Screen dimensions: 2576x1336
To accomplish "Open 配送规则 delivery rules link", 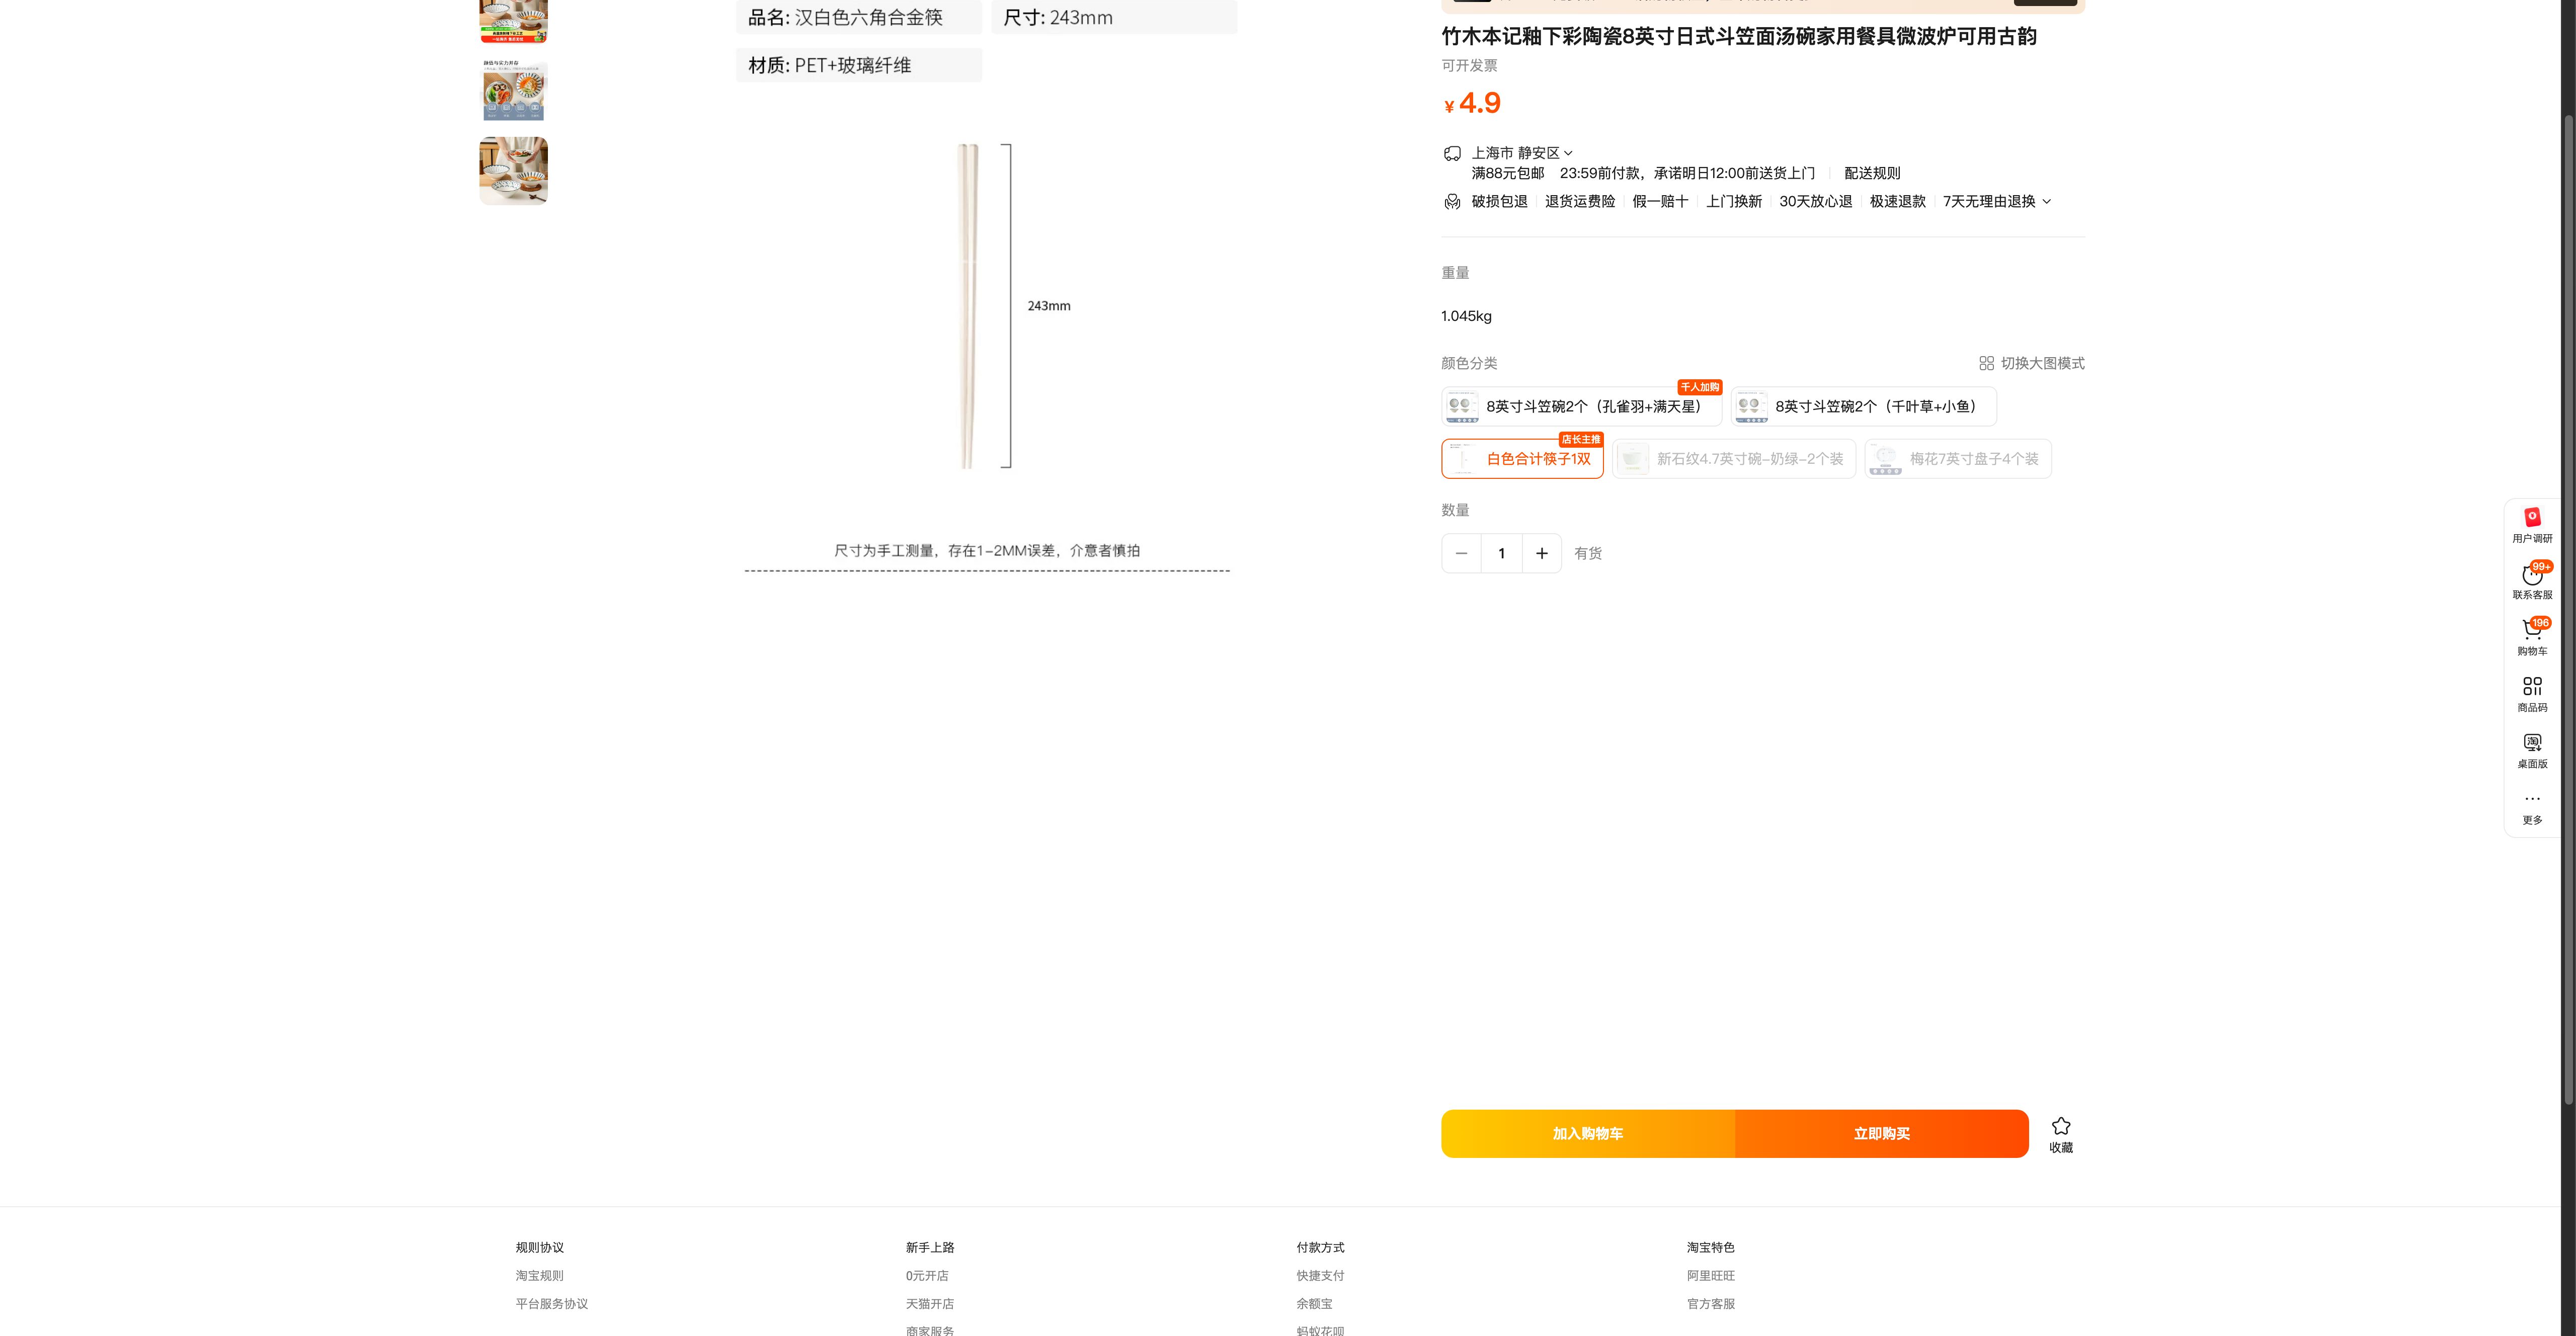I will point(1872,173).
